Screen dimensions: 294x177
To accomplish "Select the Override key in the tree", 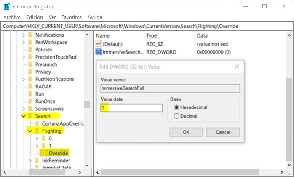I will coord(58,153).
